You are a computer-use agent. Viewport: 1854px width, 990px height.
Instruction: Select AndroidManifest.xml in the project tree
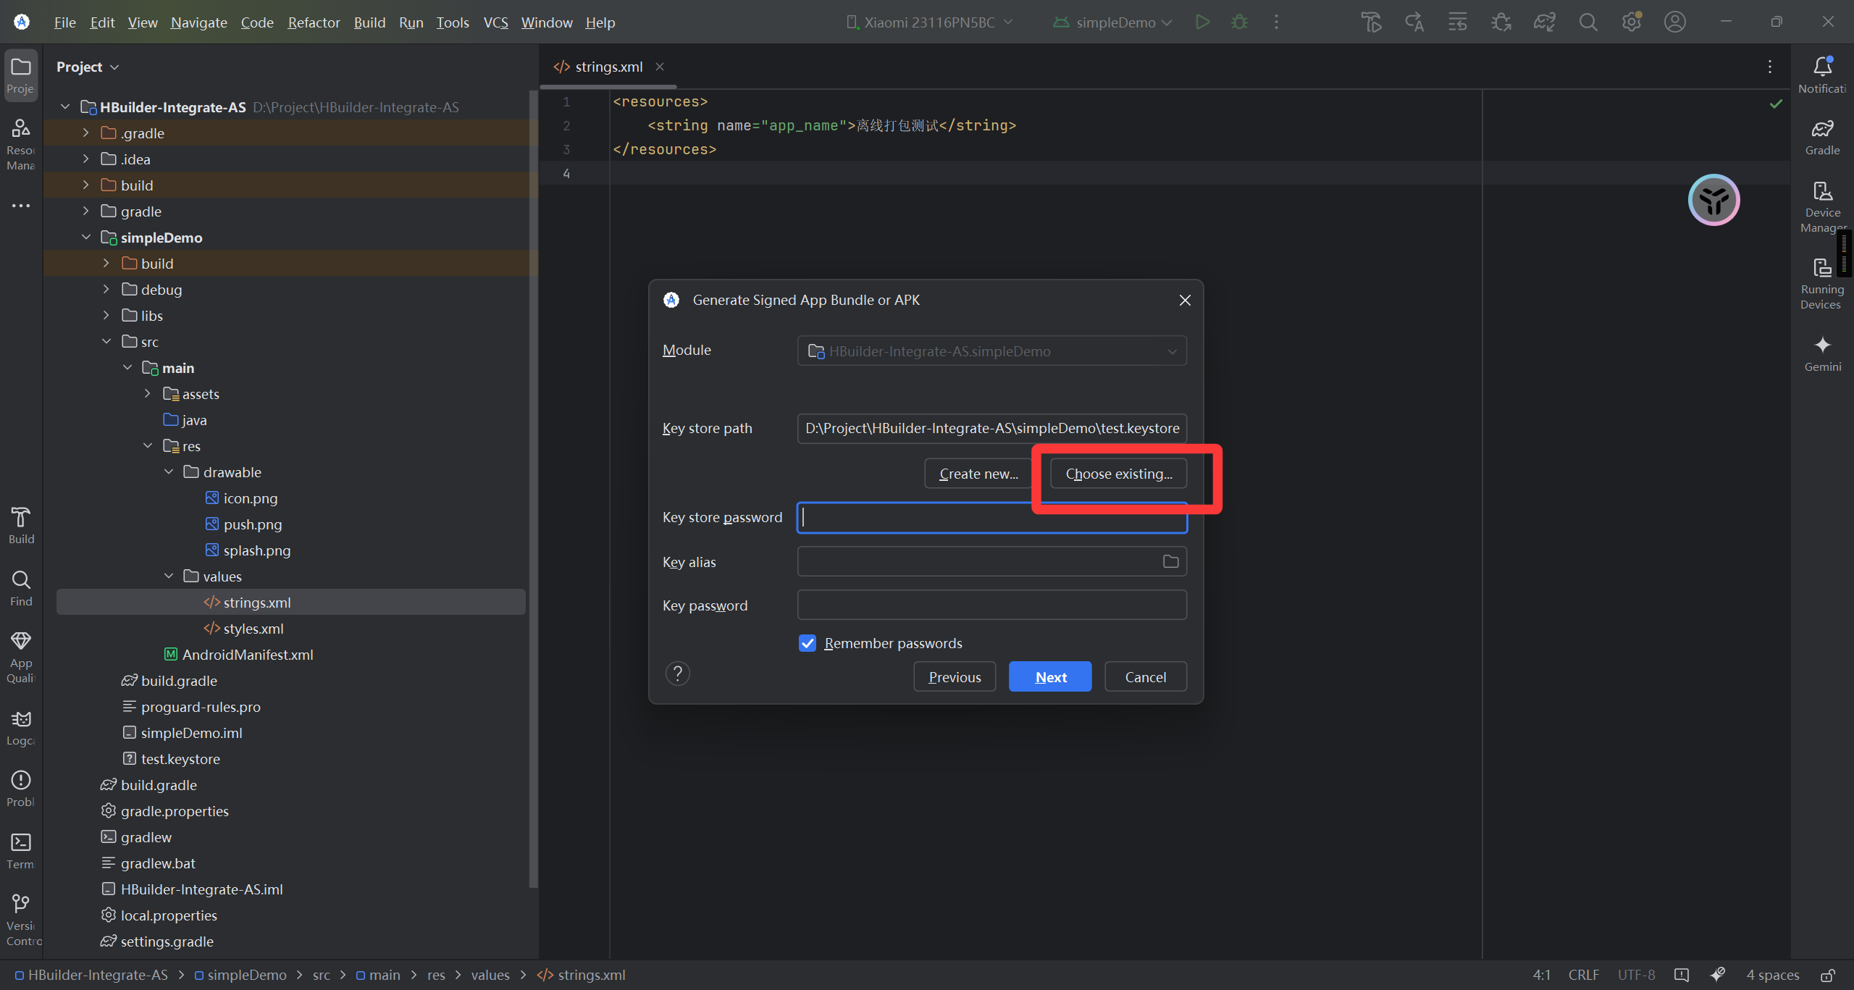tap(248, 655)
